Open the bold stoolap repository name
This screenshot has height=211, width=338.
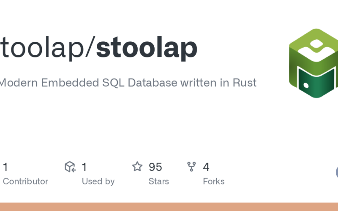(x=147, y=49)
